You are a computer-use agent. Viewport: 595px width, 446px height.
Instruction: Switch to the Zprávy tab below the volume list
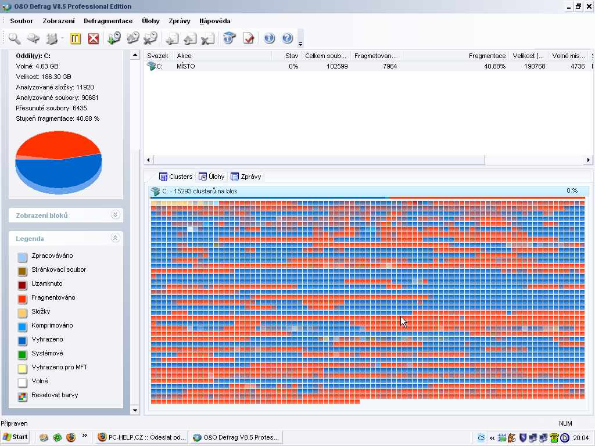(246, 177)
